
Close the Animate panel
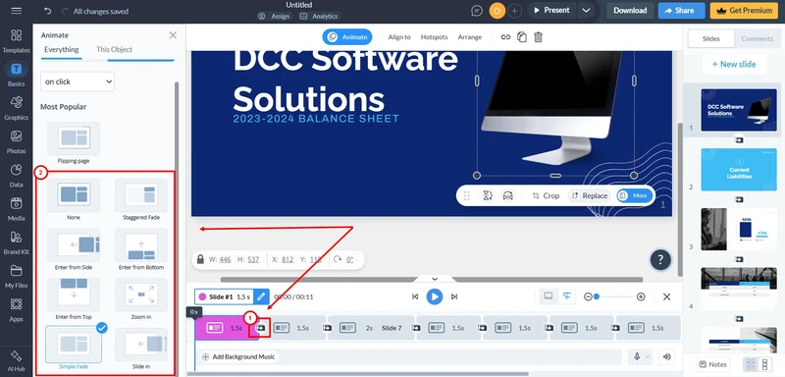tap(173, 35)
